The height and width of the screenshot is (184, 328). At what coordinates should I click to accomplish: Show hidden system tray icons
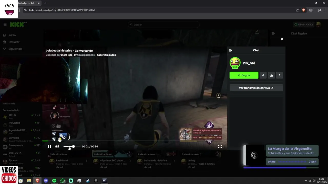coord(306,181)
